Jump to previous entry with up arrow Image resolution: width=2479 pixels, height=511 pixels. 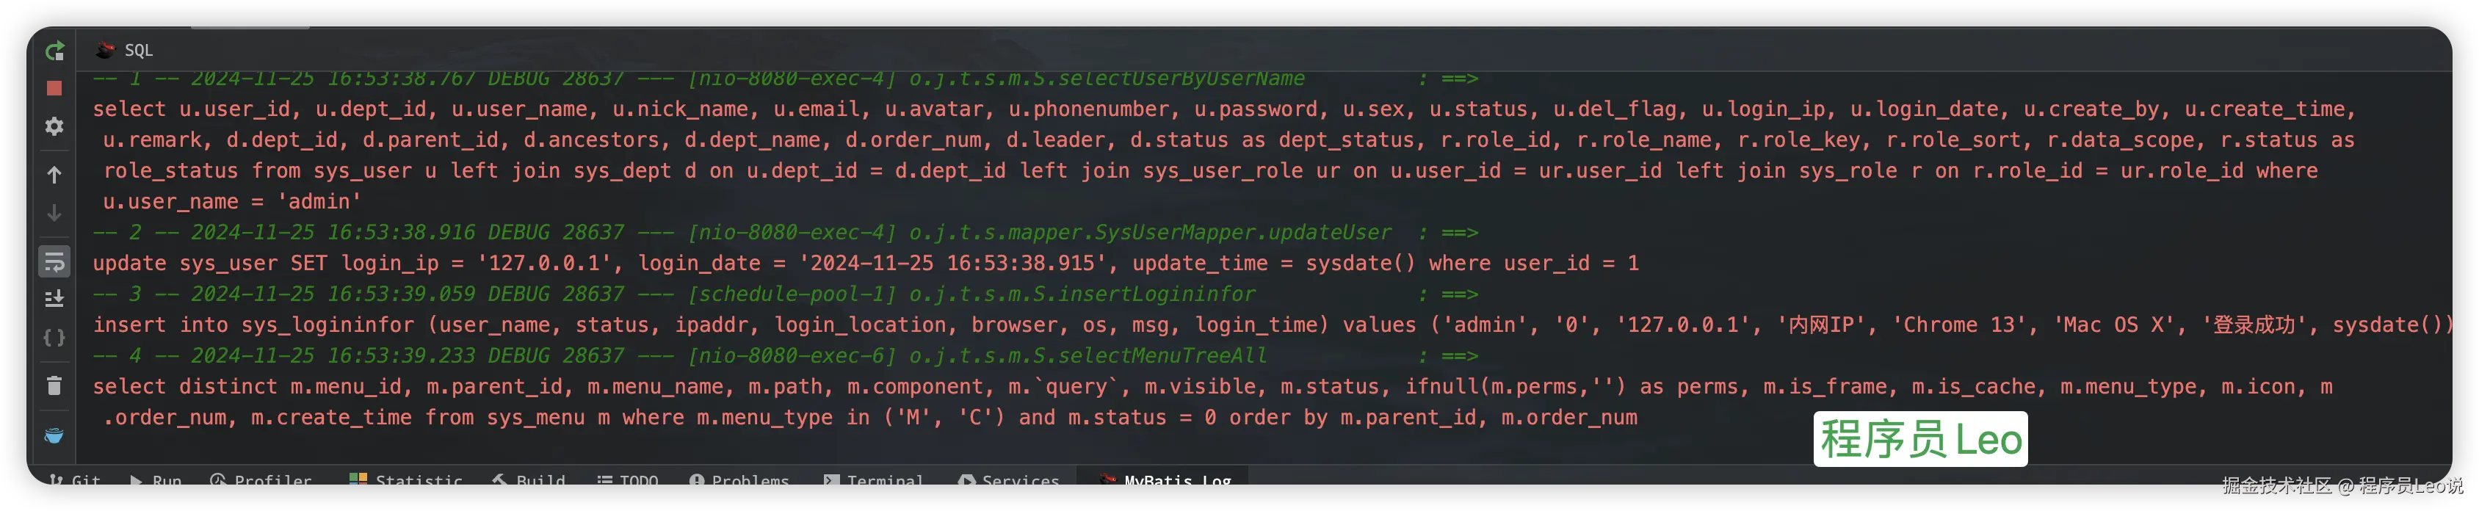pyautogui.click(x=55, y=174)
